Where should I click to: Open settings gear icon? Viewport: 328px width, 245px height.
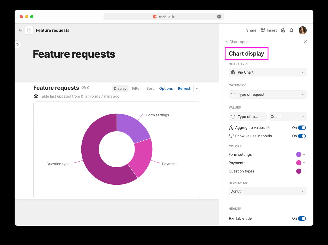283,30
